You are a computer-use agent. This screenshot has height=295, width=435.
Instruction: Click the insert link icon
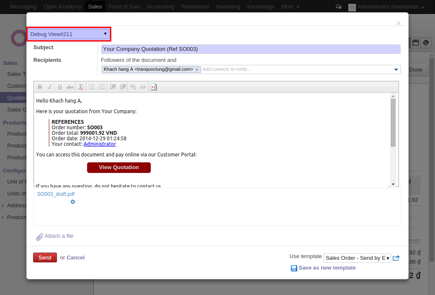click(133, 87)
